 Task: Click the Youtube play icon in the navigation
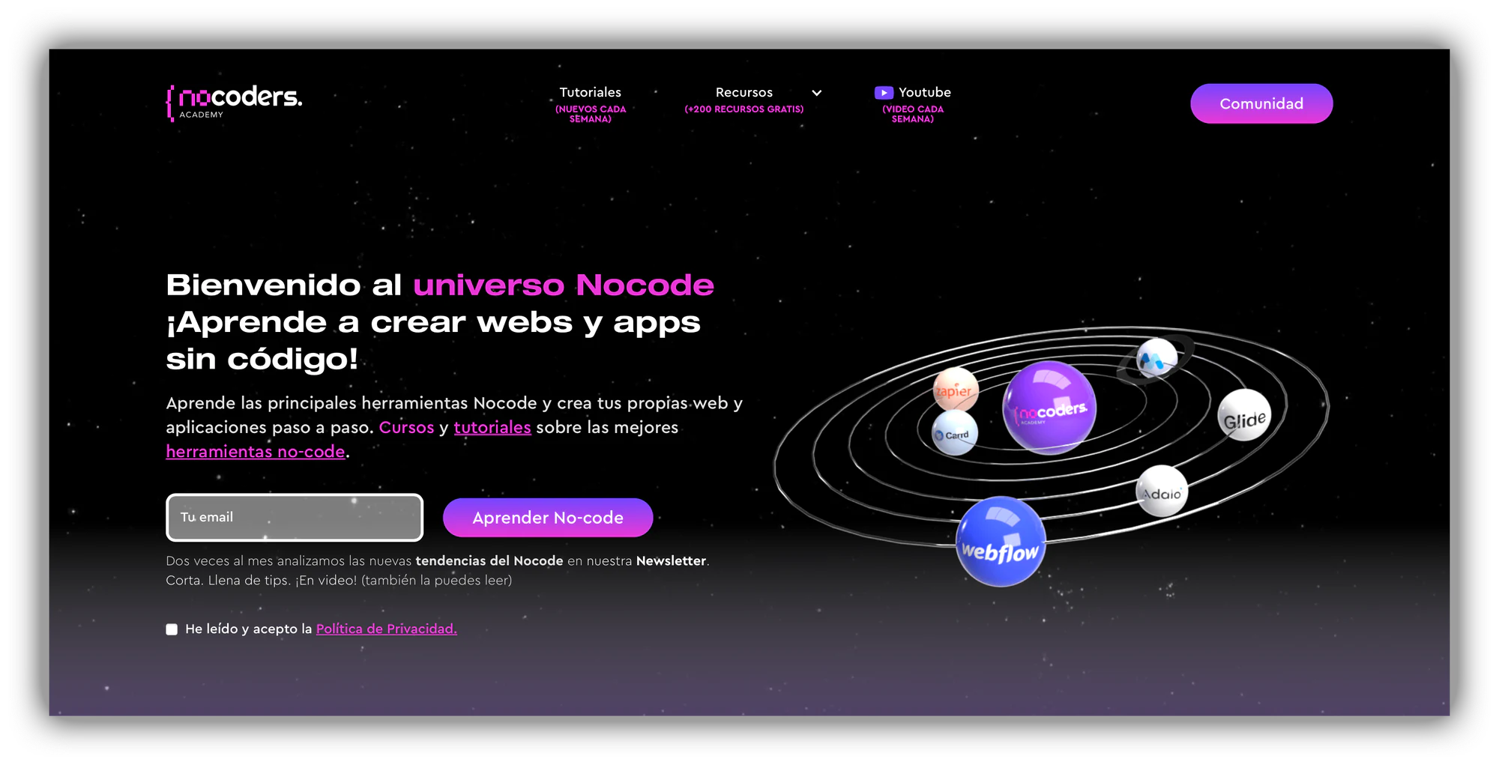(x=884, y=93)
